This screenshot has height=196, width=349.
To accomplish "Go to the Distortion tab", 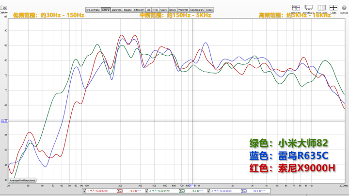I will [116, 10].
